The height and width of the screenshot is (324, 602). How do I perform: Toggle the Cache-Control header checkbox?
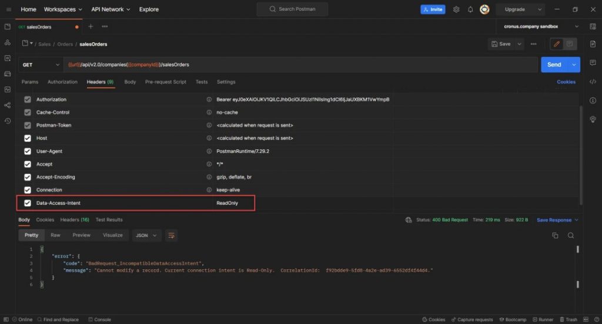27,112
